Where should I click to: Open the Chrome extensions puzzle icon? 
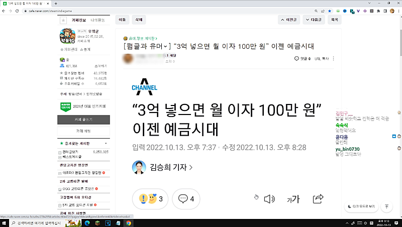pos(378,11)
